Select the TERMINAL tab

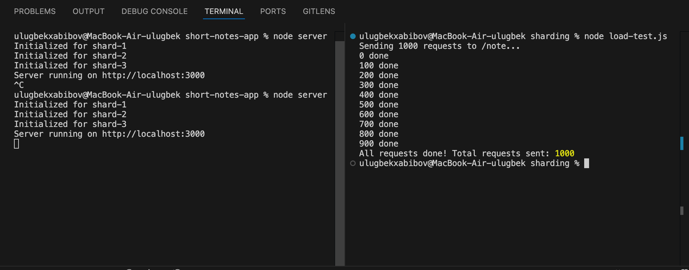coord(224,12)
